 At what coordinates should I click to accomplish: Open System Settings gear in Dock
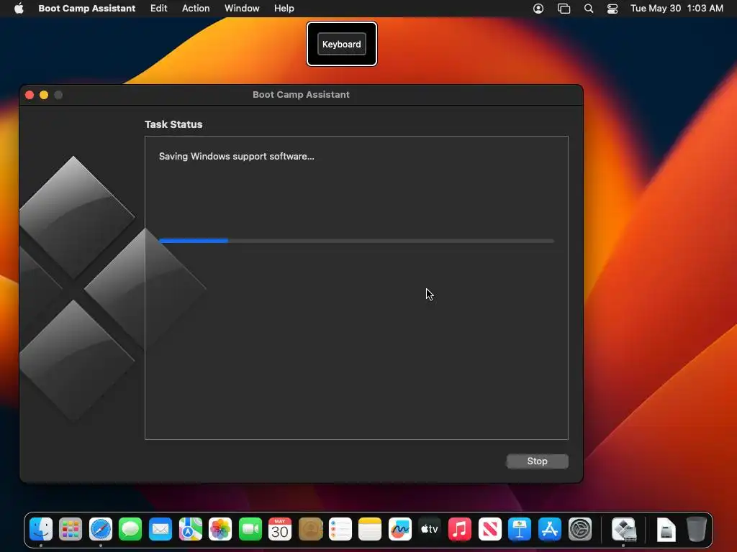coord(580,530)
